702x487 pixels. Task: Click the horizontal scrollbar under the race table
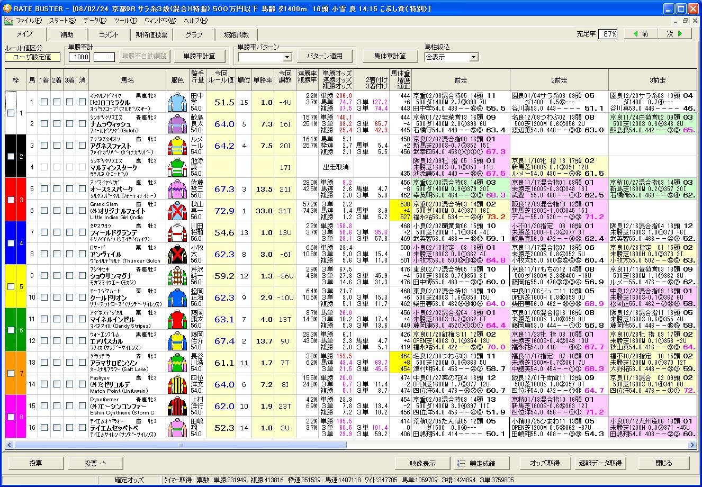[351, 445]
